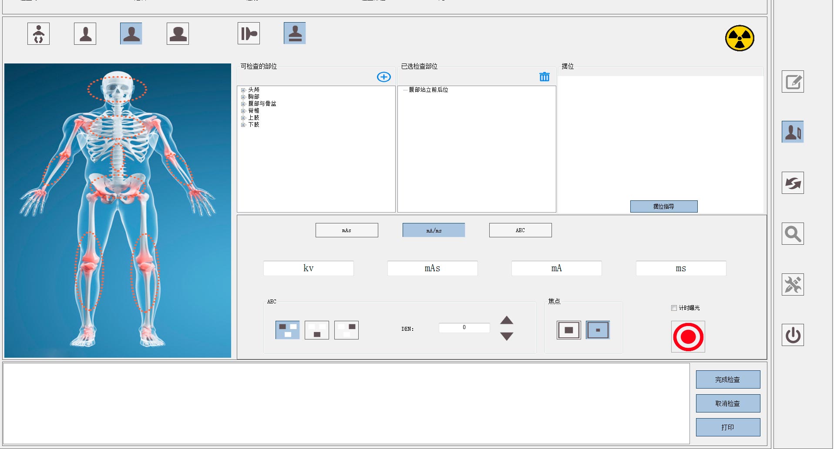The image size is (834, 449).
Task: Click the magnifier search icon in sidebar
Action: tap(792, 234)
